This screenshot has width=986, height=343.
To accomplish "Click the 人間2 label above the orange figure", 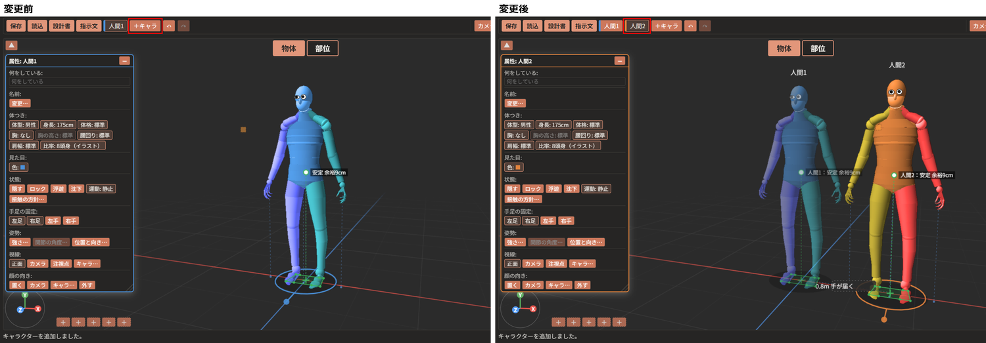I will click(897, 66).
